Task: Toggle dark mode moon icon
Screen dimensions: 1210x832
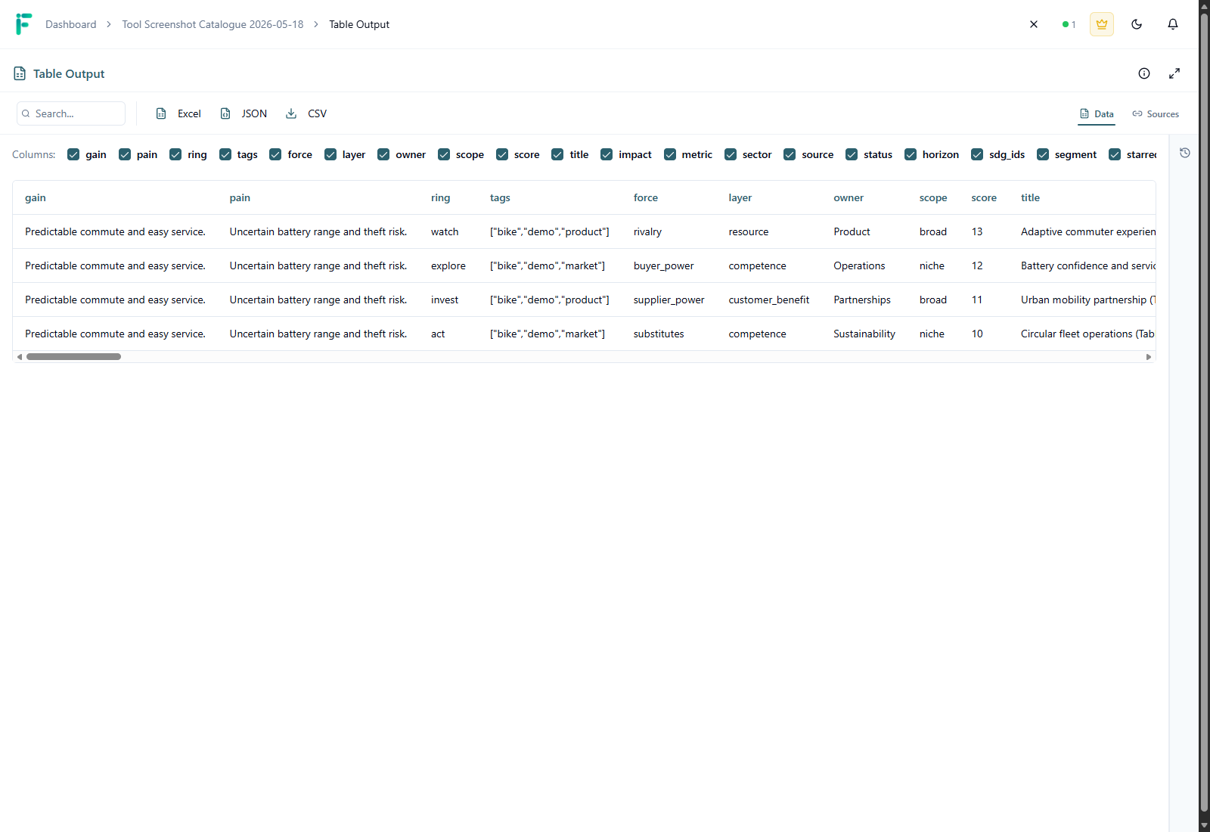Action: pyautogui.click(x=1137, y=24)
